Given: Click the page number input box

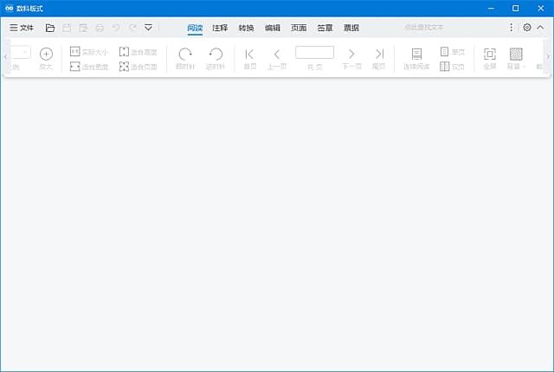Looking at the screenshot, I should point(314,52).
